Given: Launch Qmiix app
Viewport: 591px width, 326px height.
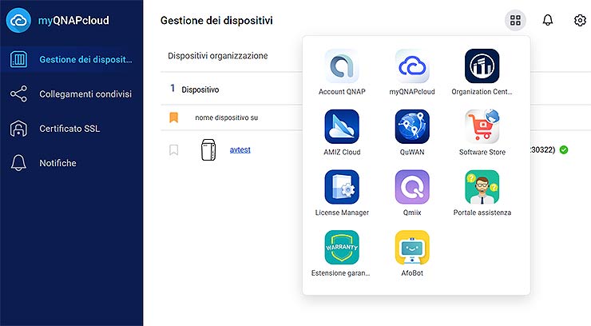Looking at the screenshot, I should coord(412,188).
